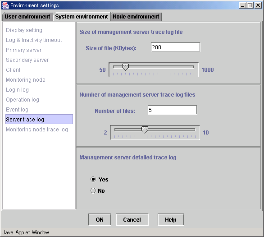Click the Number of files input field
Viewport: 264px width, 237px height.
(x=172, y=110)
